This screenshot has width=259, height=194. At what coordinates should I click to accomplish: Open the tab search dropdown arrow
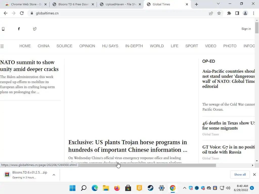click(218, 4)
